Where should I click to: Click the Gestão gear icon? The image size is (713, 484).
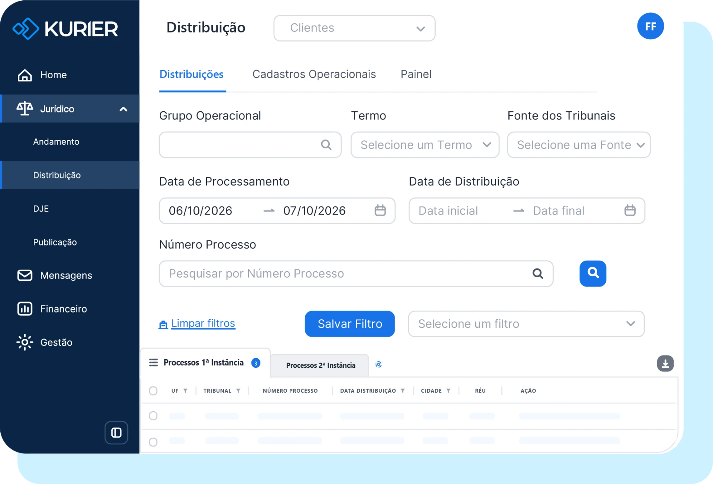click(25, 342)
